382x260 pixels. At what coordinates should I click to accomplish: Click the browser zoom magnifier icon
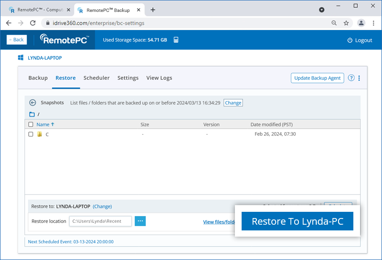pos(334,23)
